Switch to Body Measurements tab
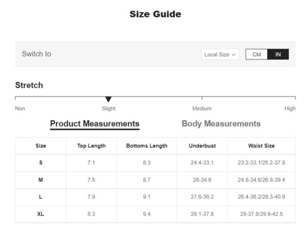The image size is (305, 227). [x=221, y=124]
